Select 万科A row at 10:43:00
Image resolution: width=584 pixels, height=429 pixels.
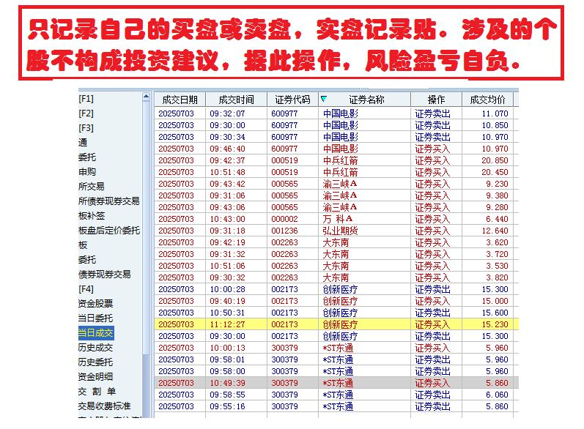click(336, 219)
